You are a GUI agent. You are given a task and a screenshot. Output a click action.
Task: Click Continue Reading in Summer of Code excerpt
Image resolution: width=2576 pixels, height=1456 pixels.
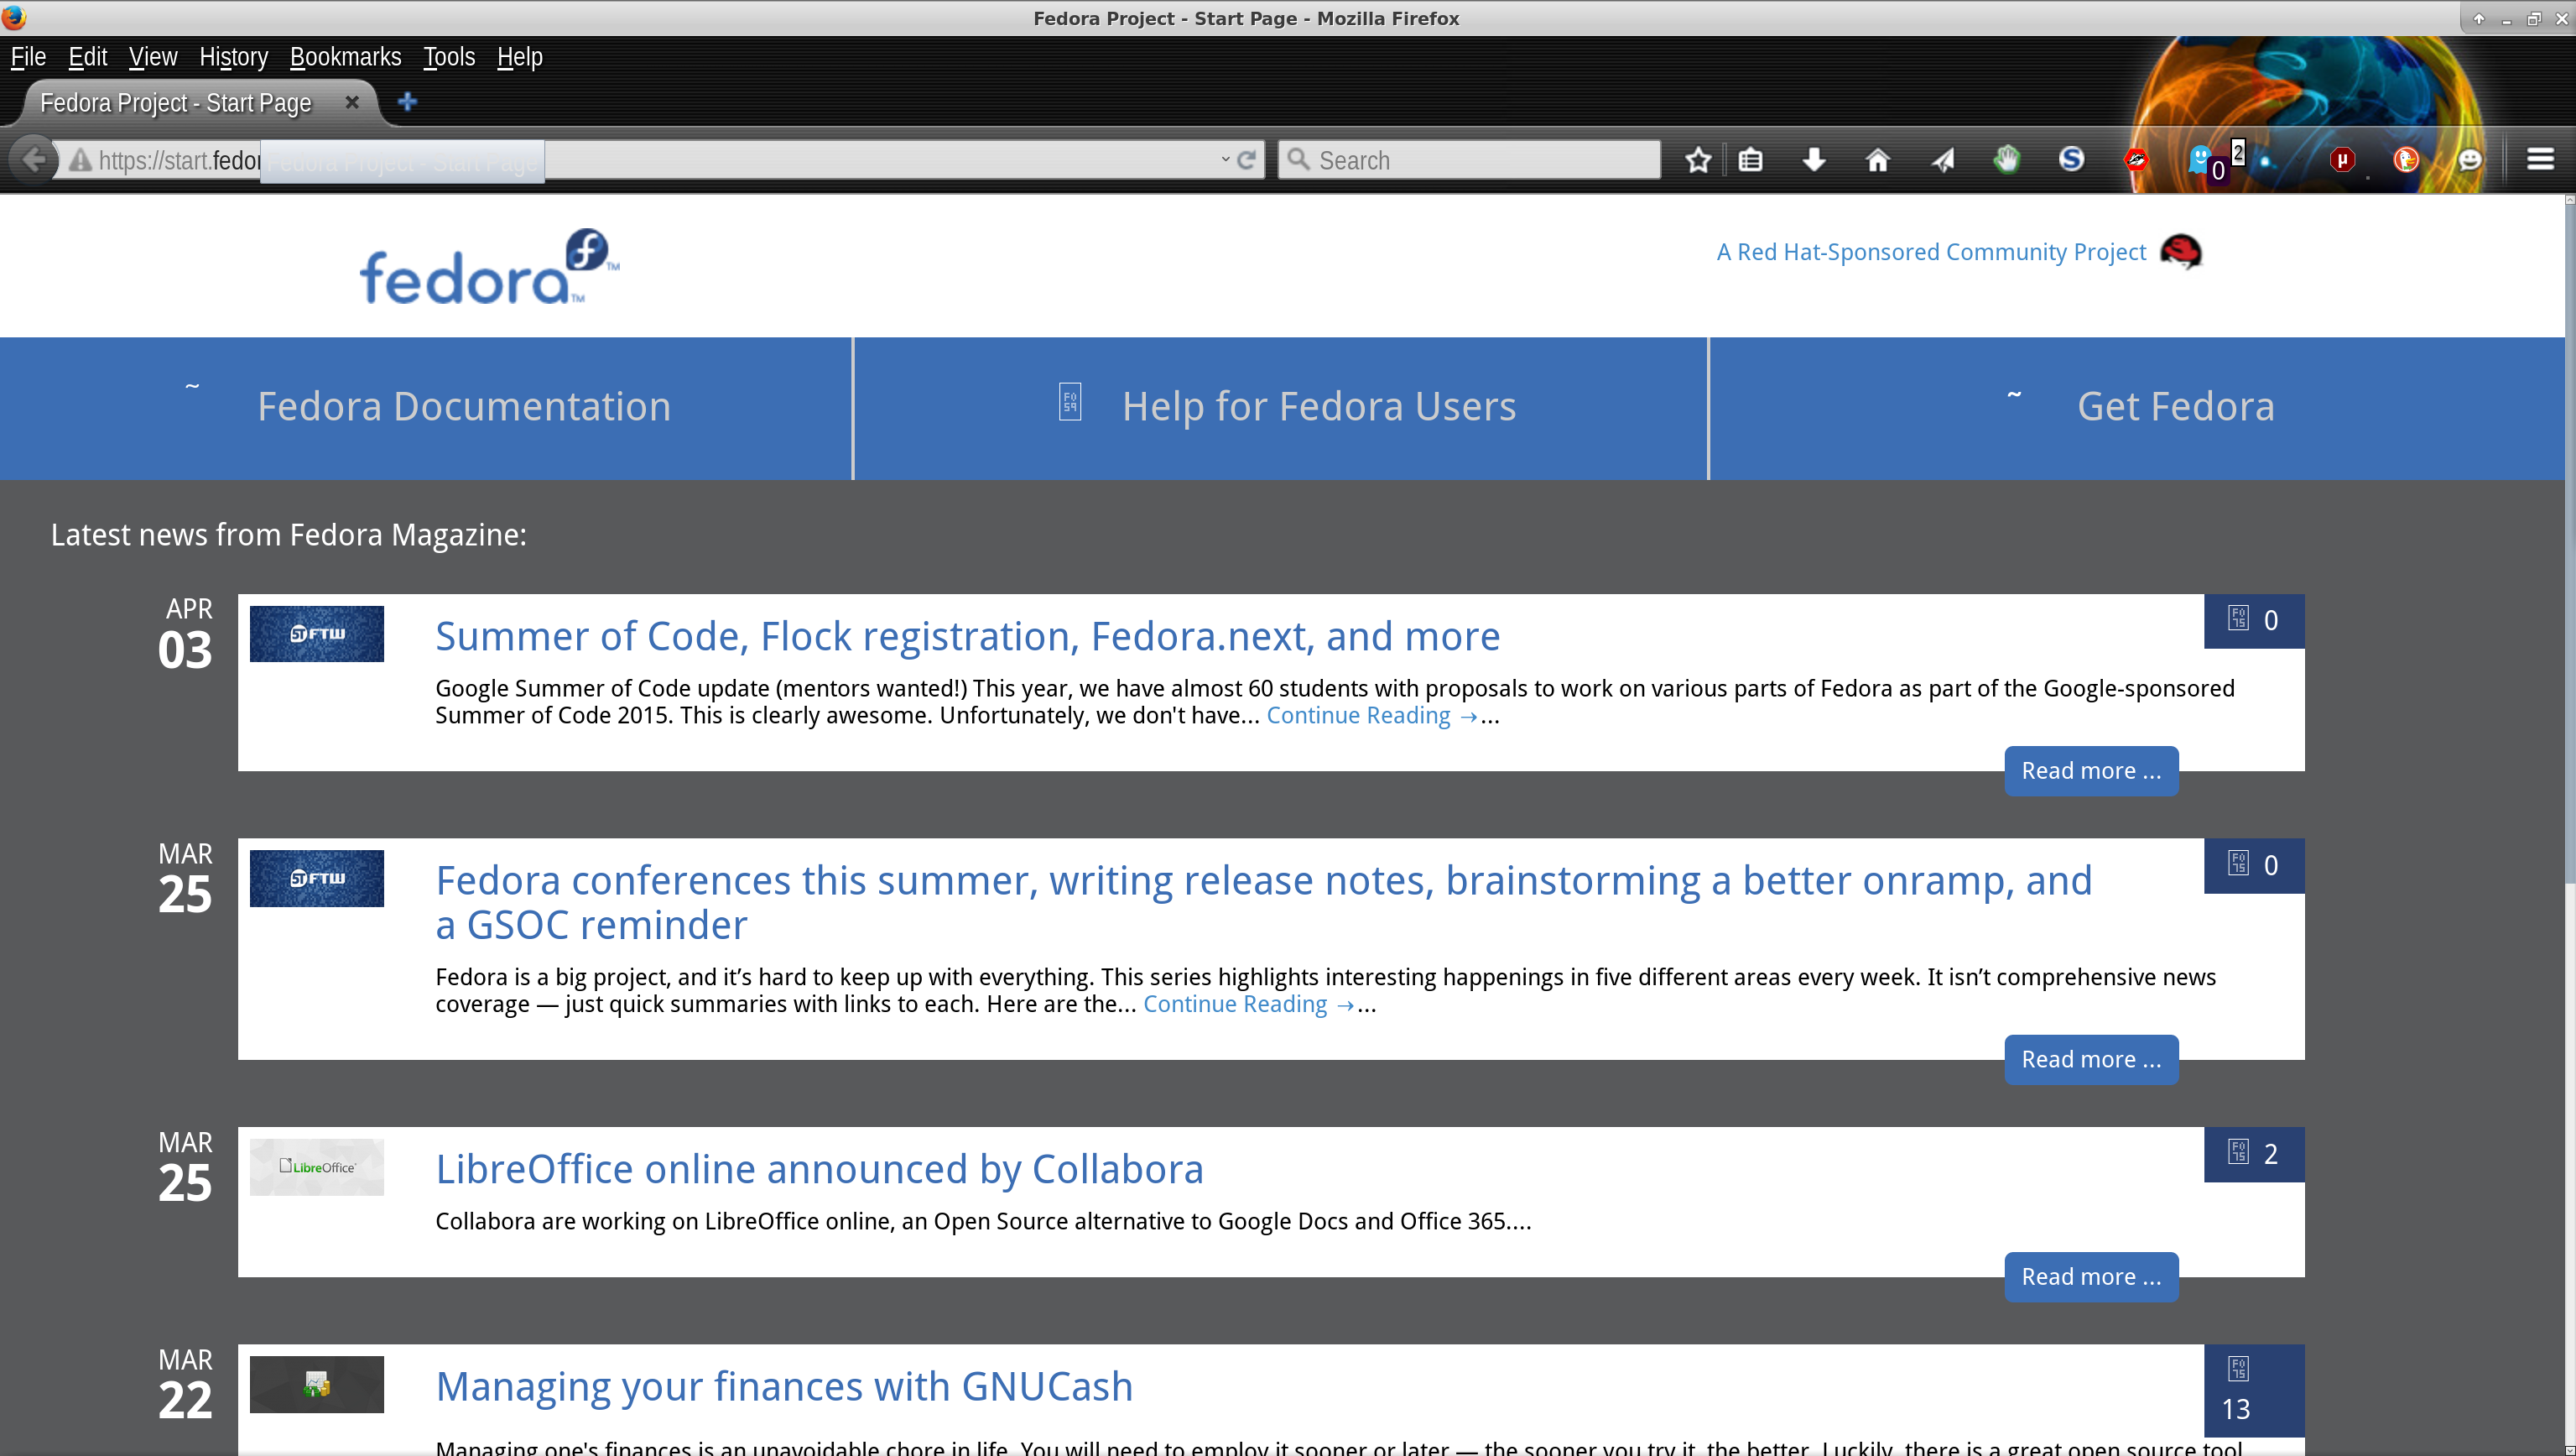1372,716
